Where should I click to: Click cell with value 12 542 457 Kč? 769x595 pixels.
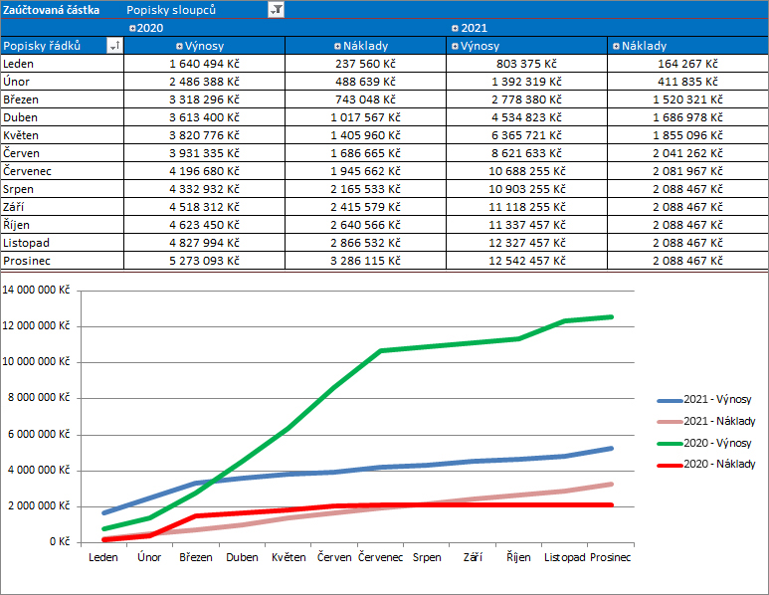pyautogui.click(x=526, y=261)
